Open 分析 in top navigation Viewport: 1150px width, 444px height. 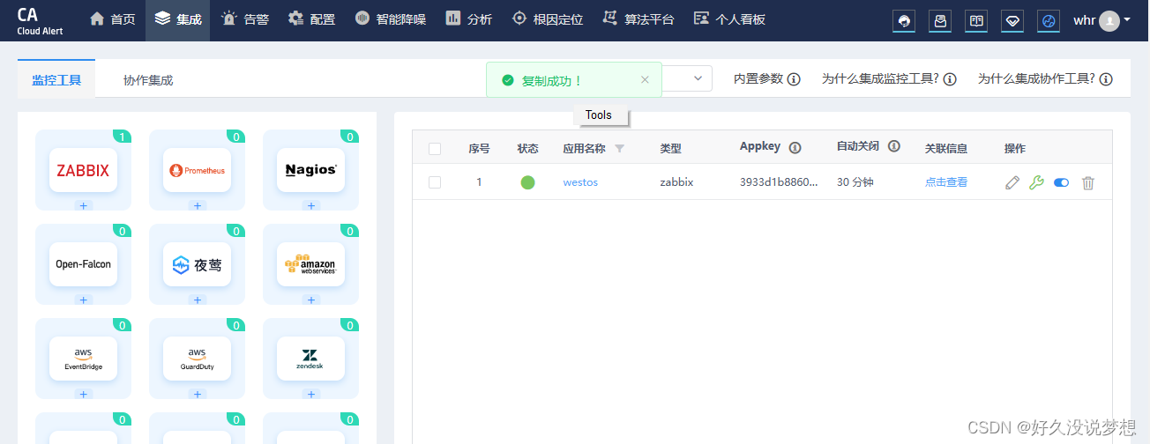tap(469, 18)
